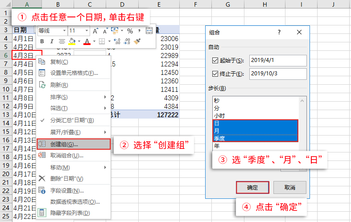Open the font name dropdown 等线
The width and height of the screenshot is (351, 222).
point(65,31)
